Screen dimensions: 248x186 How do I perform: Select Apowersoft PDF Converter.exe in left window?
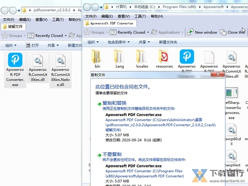pos(17,69)
